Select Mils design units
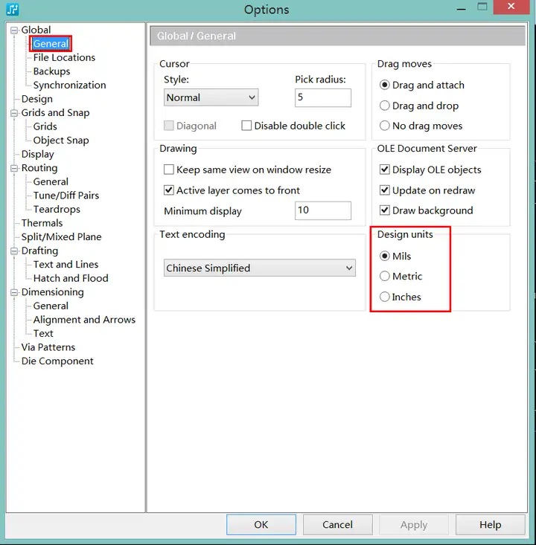The width and height of the screenshot is (536, 545). (385, 257)
